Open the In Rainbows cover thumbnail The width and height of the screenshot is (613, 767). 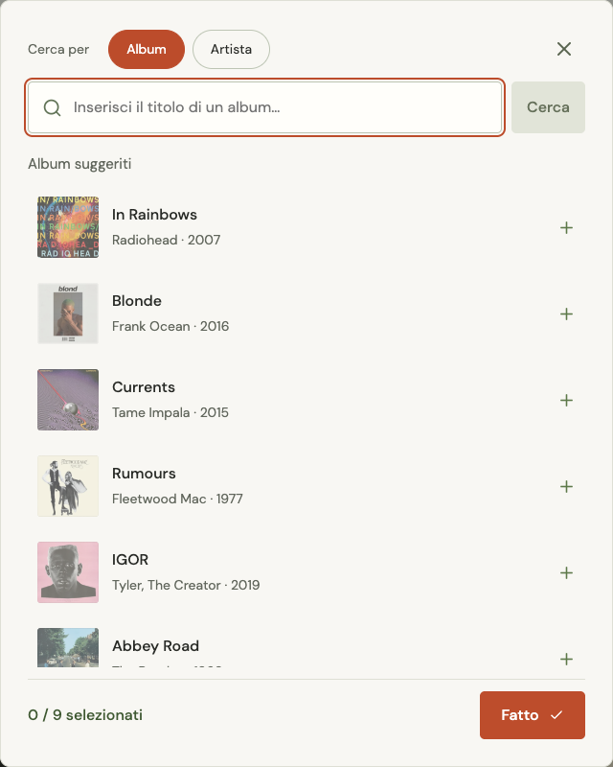[68, 227]
